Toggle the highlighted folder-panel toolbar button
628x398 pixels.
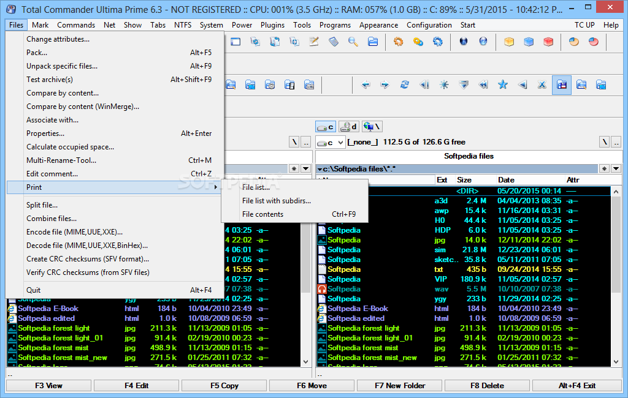(x=562, y=84)
